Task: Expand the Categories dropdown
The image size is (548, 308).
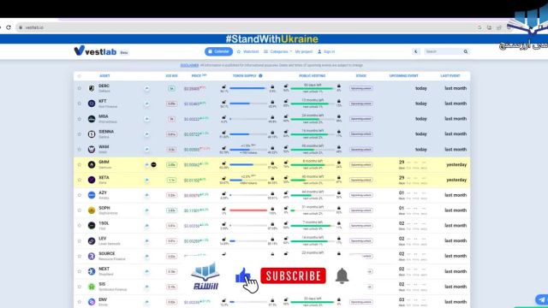Action: 277,51
